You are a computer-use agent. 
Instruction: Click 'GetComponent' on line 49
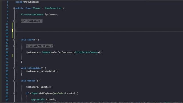[x=66, y=52]
